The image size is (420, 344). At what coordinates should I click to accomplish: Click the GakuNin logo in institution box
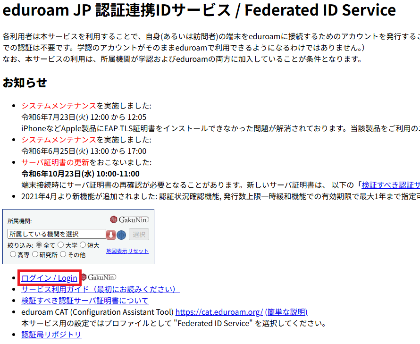tap(129, 220)
